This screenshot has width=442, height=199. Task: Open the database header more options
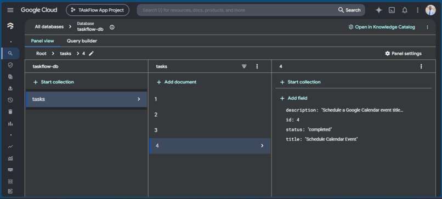pyautogui.click(x=427, y=27)
